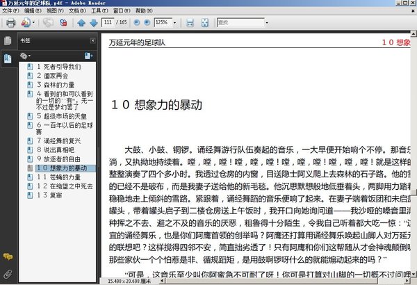Click the horizontal scrollbar left arrow
This screenshot has height=285, width=417.
click(162, 280)
